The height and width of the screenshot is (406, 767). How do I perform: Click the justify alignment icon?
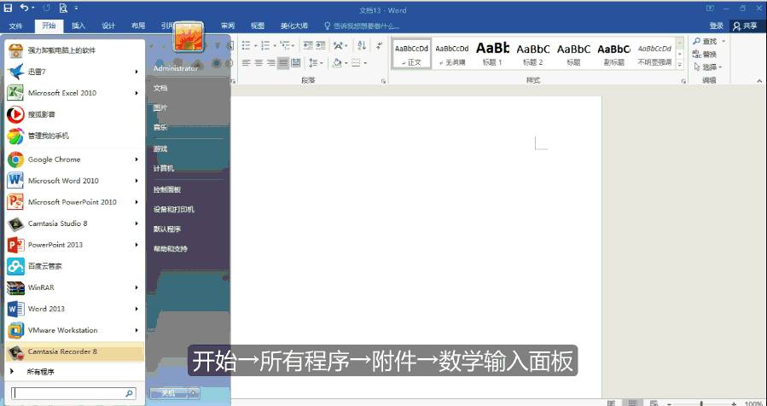point(283,62)
